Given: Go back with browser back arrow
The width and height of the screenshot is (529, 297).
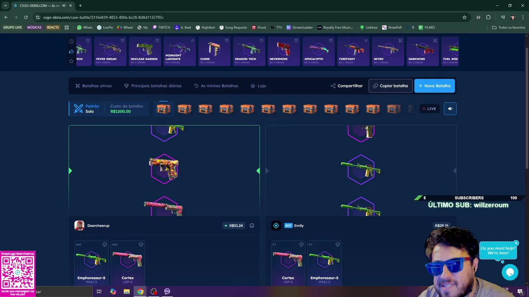Looking at the screenshot, I should [x=6, y=17].
